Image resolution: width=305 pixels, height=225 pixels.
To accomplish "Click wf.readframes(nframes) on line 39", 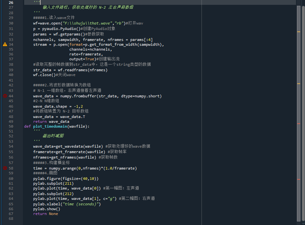I will tap(83, 70).
